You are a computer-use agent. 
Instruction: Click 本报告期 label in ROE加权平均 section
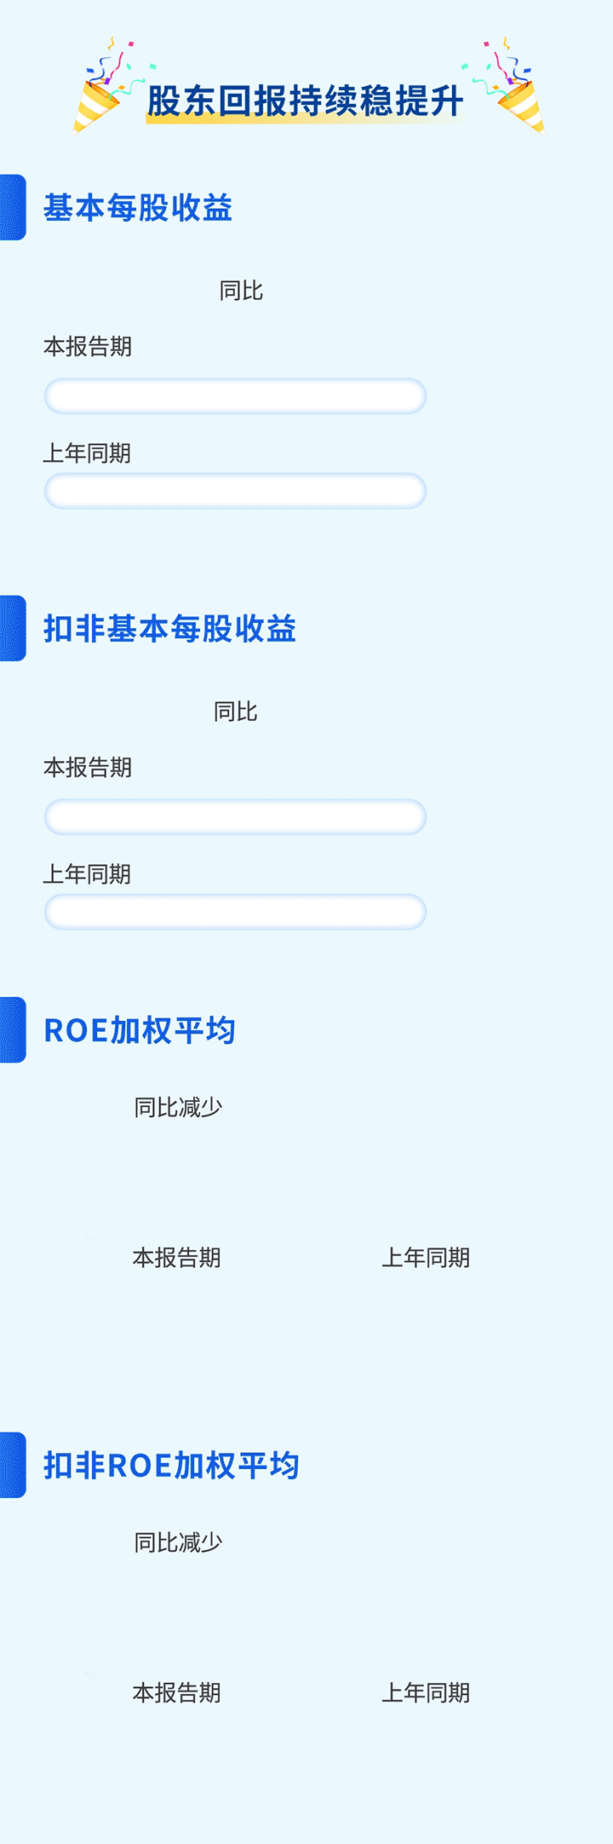176,1257
